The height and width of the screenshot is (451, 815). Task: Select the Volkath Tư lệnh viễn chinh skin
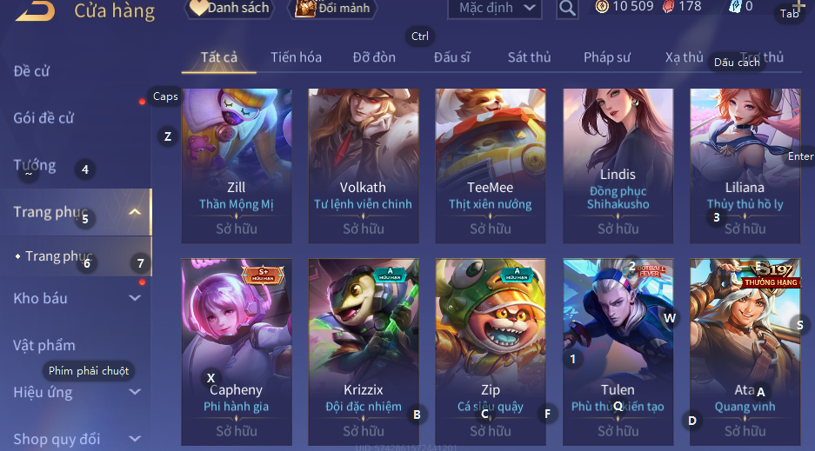click(364, 166)
